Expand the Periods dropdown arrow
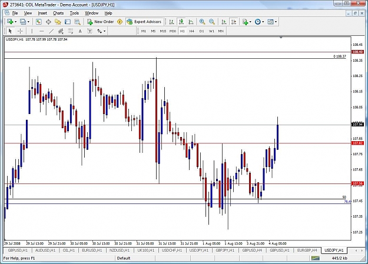Screen dimensions: 368x264 [263, 22]
